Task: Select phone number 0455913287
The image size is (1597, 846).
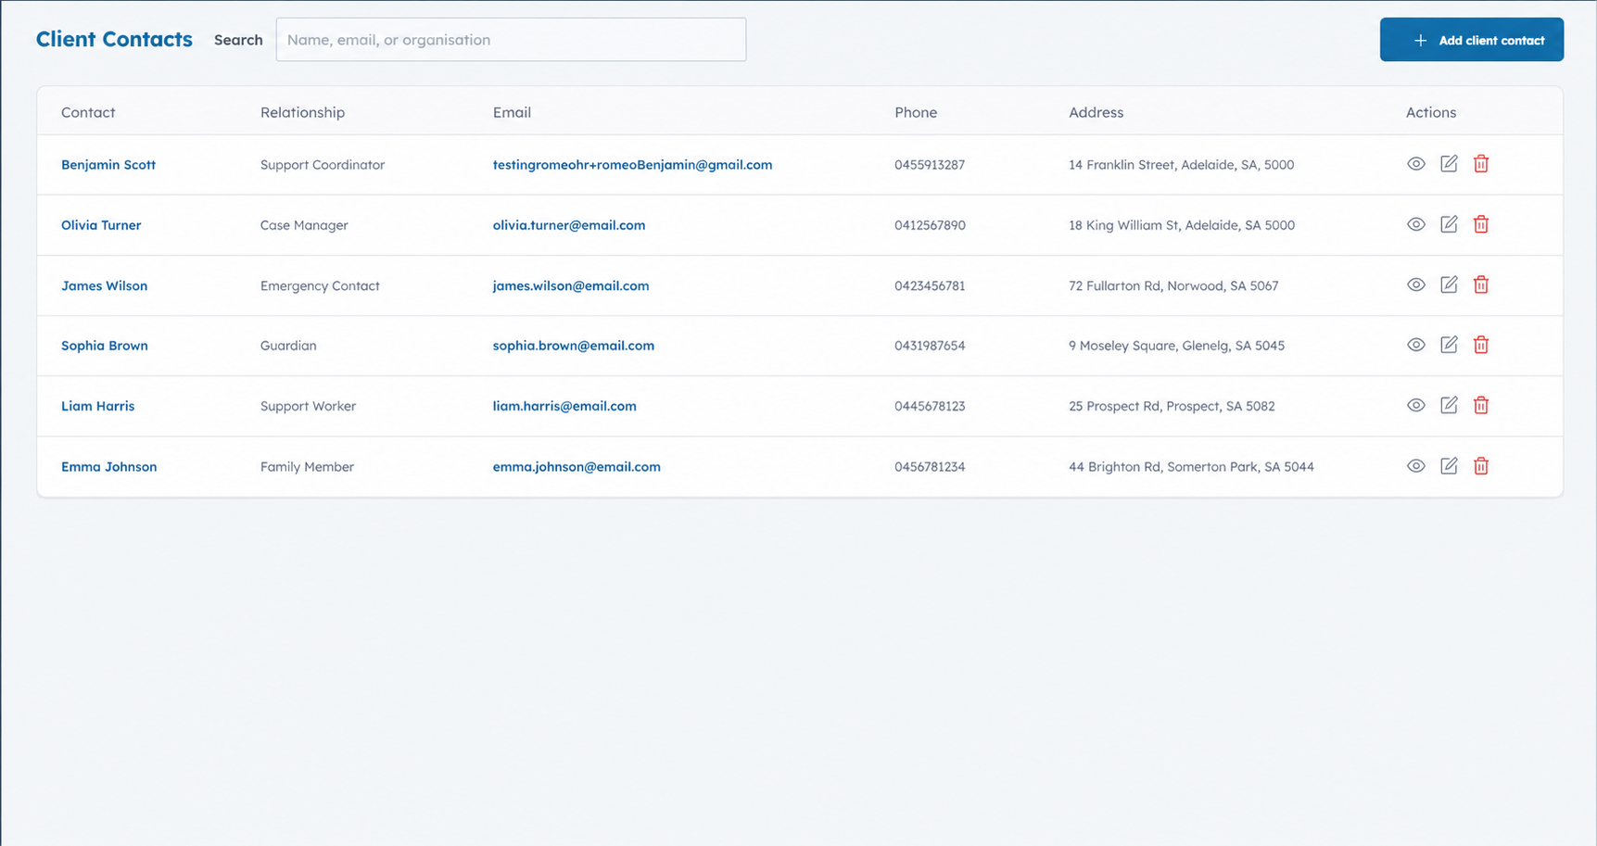Action: [930, 165]
